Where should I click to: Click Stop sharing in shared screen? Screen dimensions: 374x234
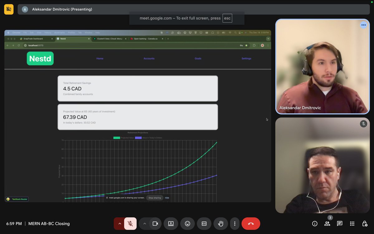tap(155, 198)
